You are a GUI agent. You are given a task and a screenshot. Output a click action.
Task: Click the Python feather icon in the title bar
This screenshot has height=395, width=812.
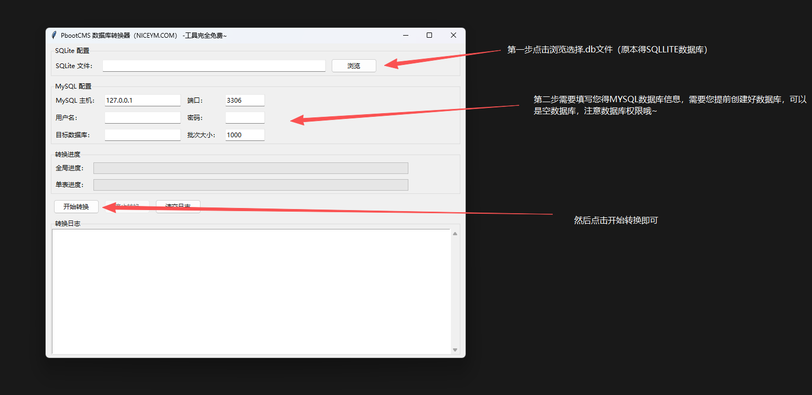(54, 35)
